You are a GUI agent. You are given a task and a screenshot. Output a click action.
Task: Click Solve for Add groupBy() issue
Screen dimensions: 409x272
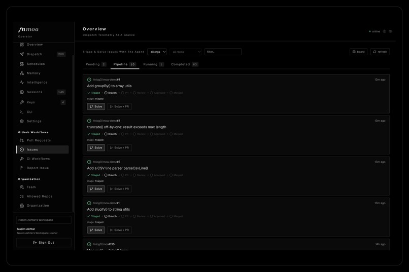pos(96,106)
